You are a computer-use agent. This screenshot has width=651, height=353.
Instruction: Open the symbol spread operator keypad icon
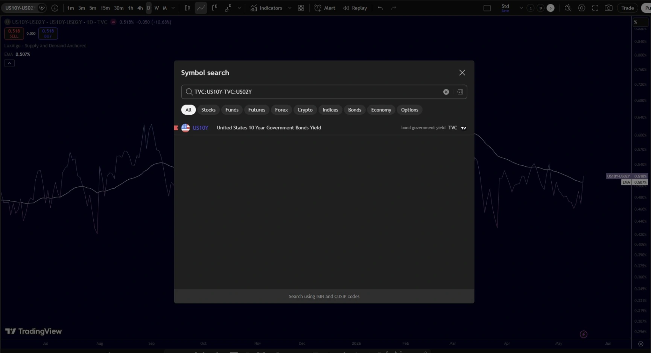(x=460, y=92)
